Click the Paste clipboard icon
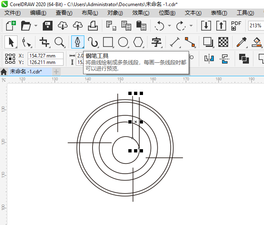Viewport: 264px width, 225px height. click(x=141, y=26)
